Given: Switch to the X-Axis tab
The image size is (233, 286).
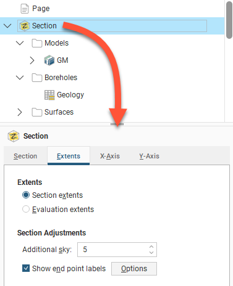Looking at the screenshot, I should coord(110,156).
